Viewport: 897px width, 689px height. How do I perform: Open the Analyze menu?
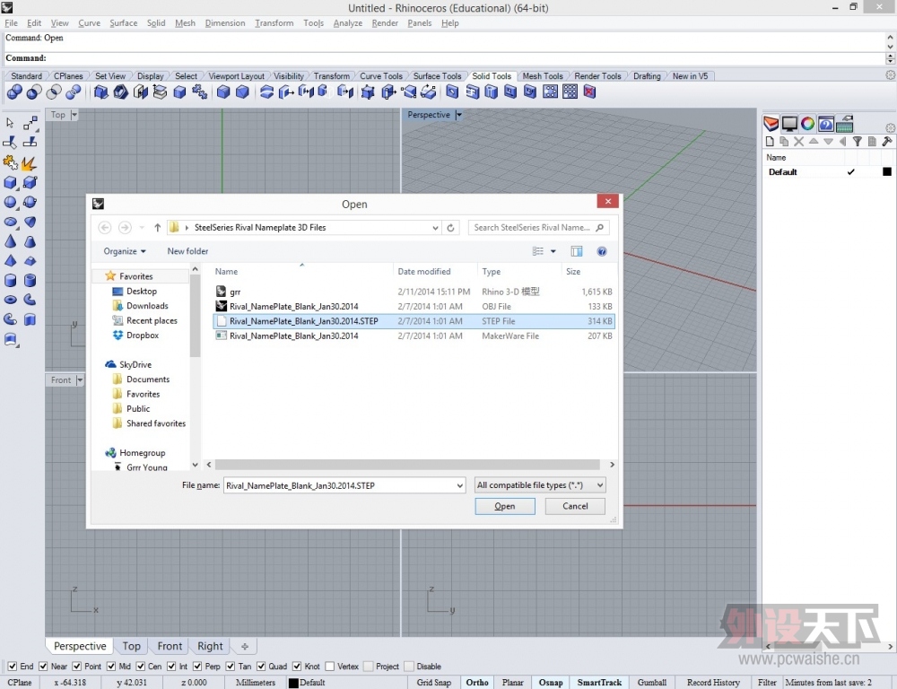[348, 23]
